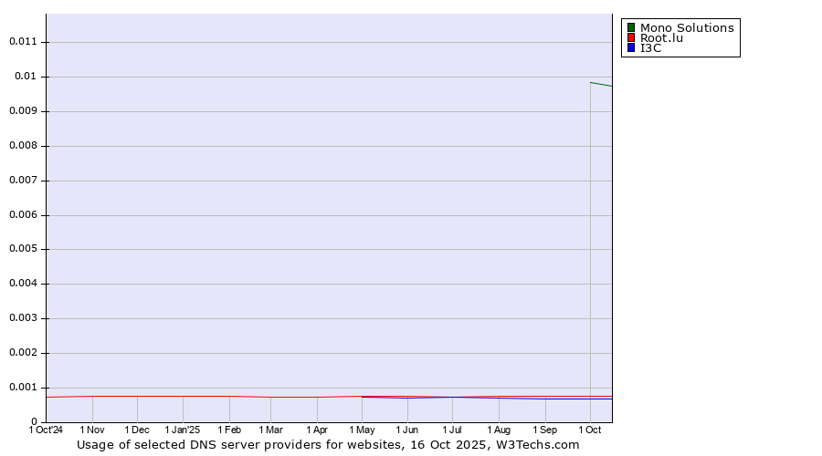The width and height of the screenshot is (822, 456).
Task: Click the 1 Jul x-axis label
Action: [x=452, y=430]
